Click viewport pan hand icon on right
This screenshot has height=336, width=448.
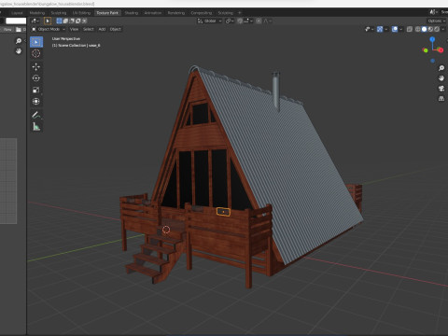(441, 78)
